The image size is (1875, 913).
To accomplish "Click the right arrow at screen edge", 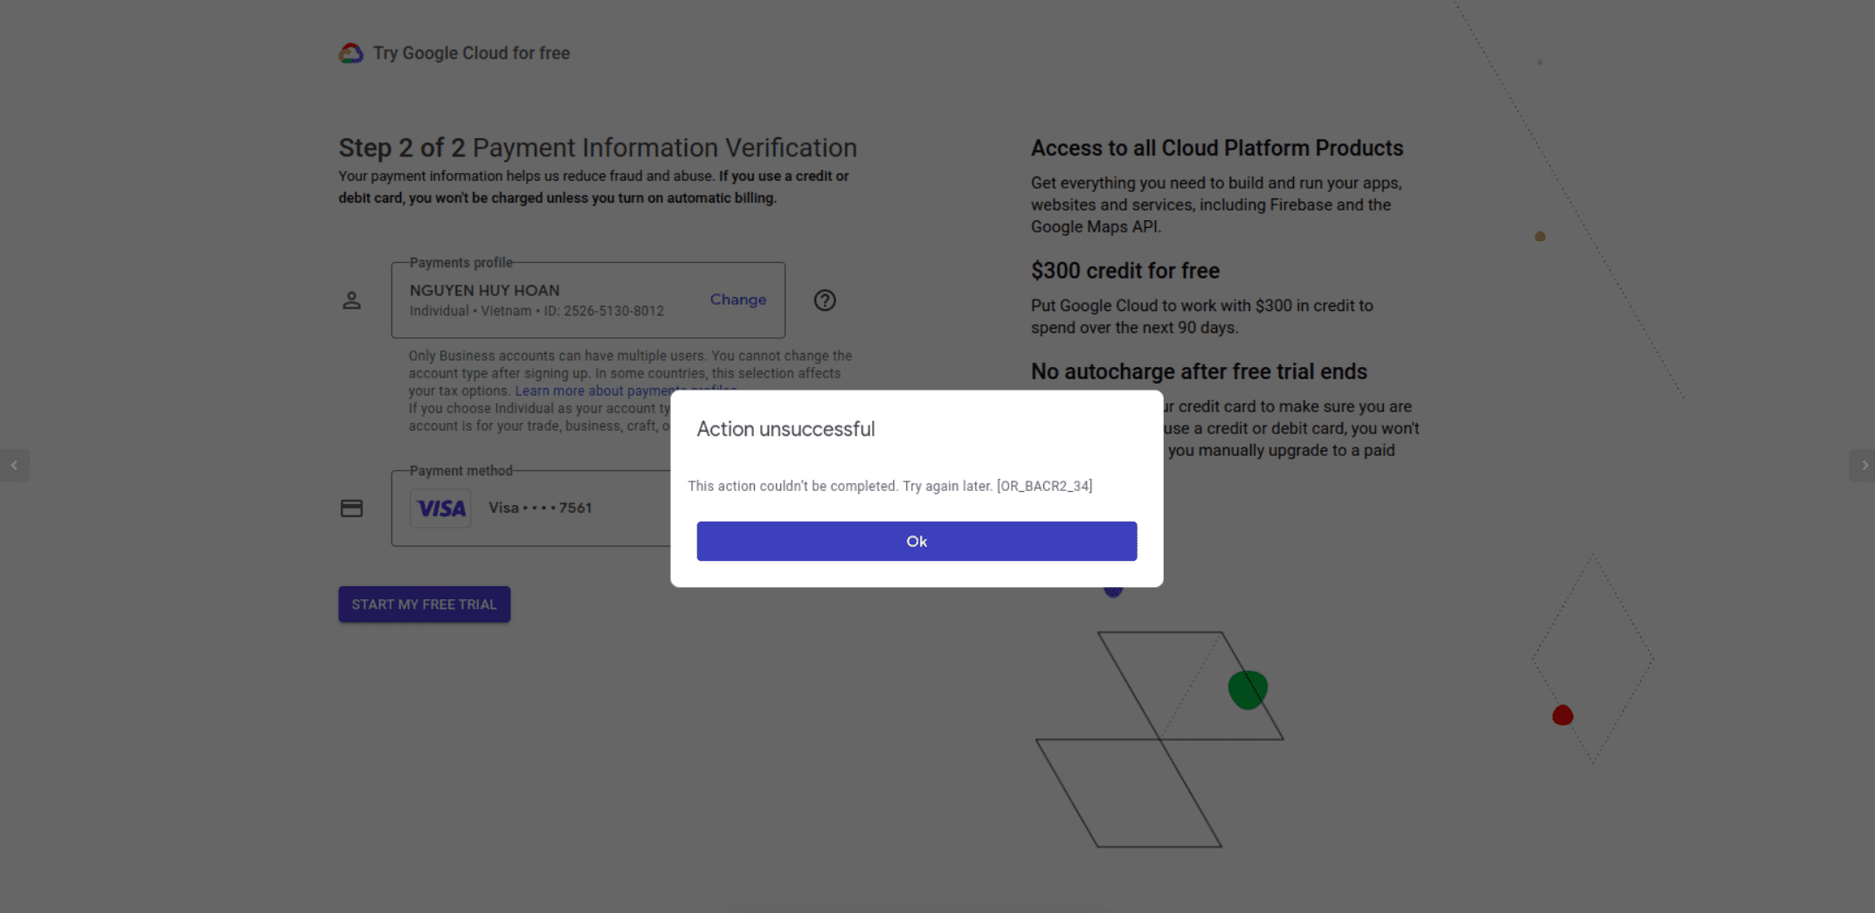I will (1864, 466).
